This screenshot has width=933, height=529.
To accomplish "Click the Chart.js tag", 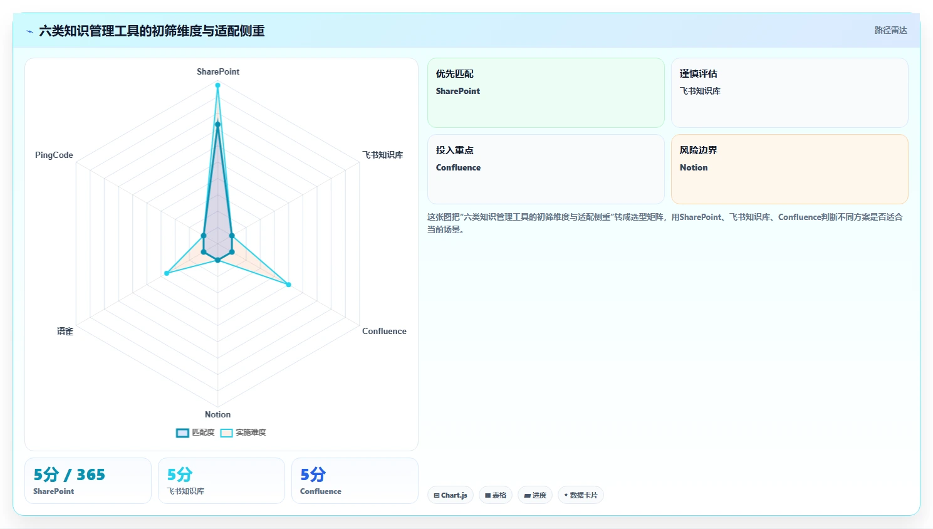I will pos(451,495).
